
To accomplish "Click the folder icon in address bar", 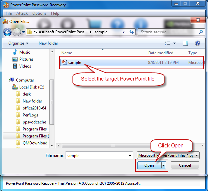I will pos(29,32).
